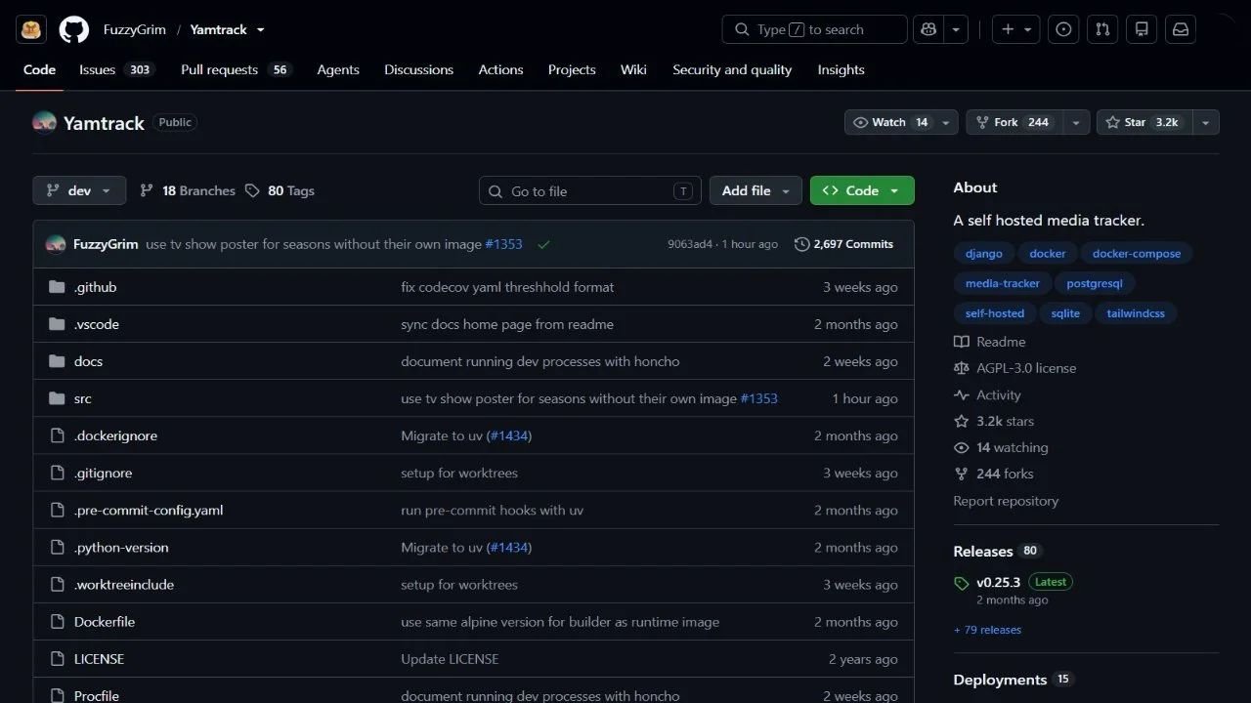
Task: Open the 2,697 Commits history
Action: 843,244
